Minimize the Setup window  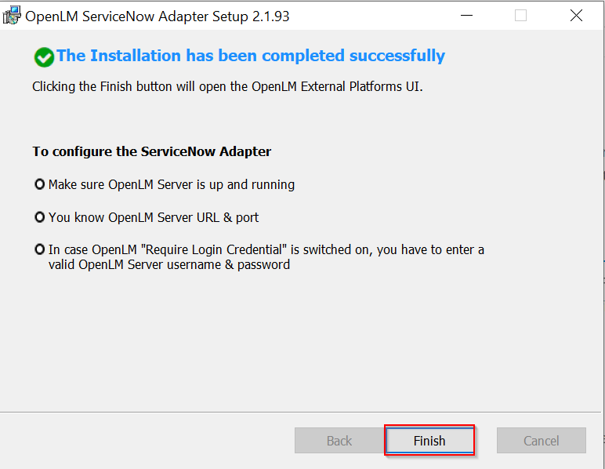[466, 16]
